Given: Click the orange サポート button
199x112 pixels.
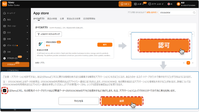Looking at the screenshot, I should 125,4.
